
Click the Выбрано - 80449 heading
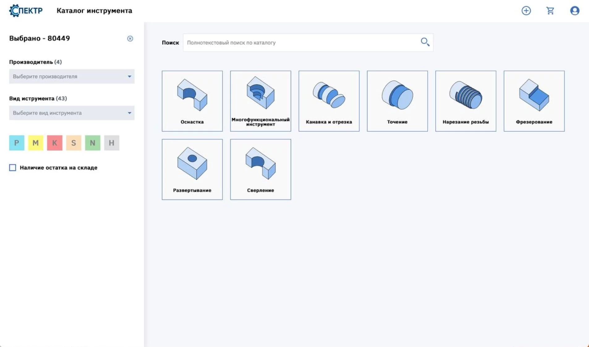pyautogui.click(x=40, y=38)
